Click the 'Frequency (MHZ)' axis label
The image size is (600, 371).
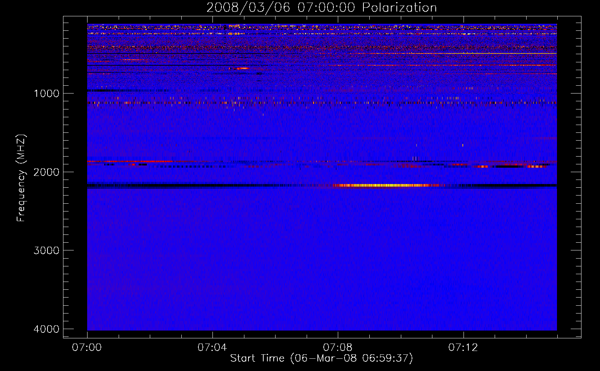[21, 178]
